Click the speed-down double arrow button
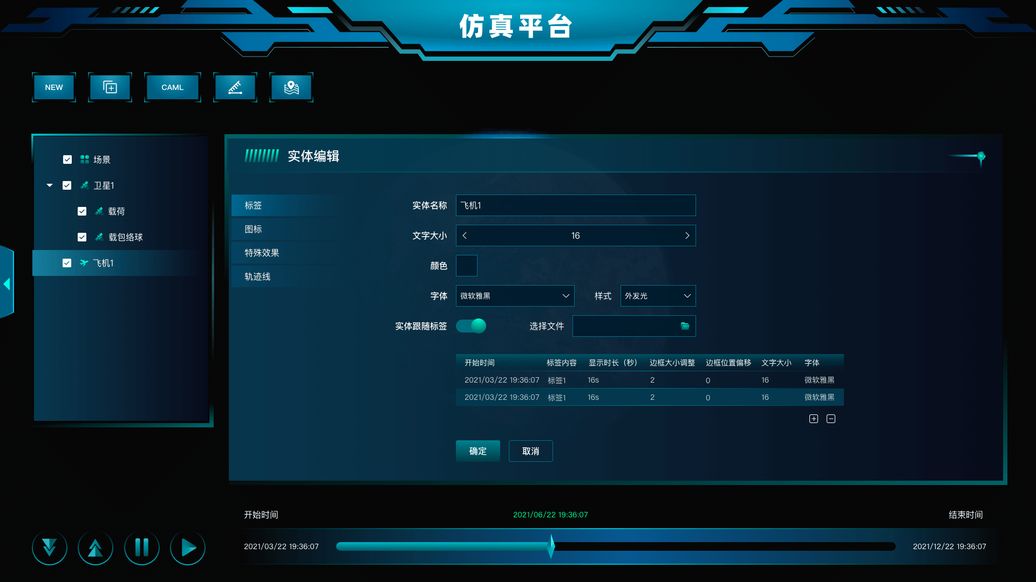 [49, 548]
